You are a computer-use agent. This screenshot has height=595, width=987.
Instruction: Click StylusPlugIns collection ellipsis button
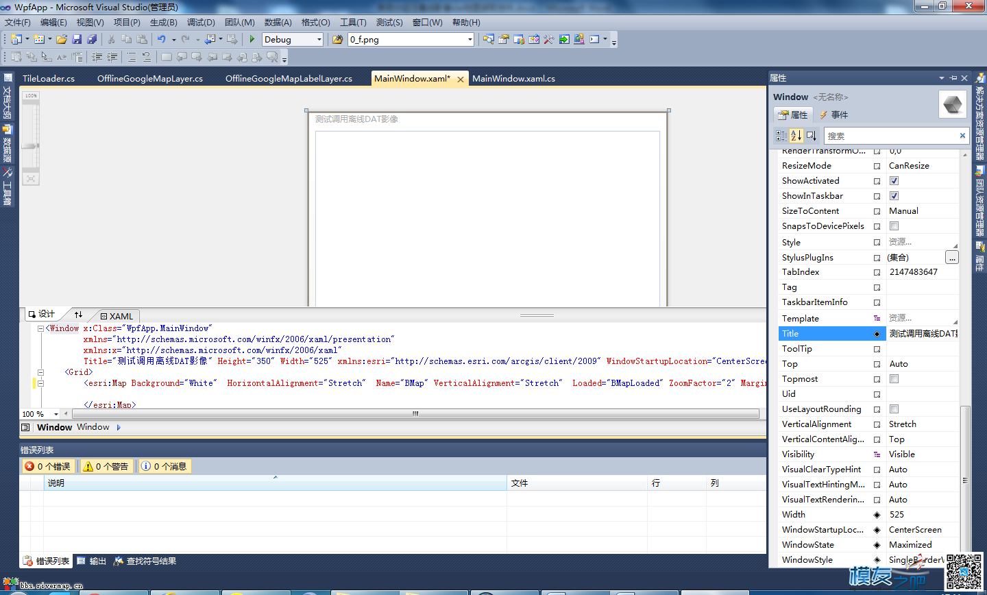click(951, 258)
